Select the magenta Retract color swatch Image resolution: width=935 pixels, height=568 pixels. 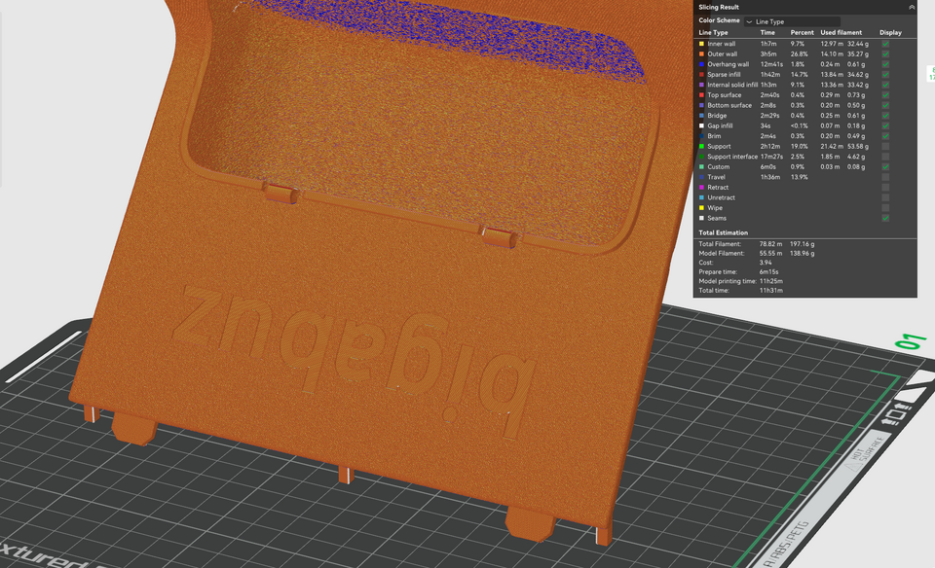701,188
